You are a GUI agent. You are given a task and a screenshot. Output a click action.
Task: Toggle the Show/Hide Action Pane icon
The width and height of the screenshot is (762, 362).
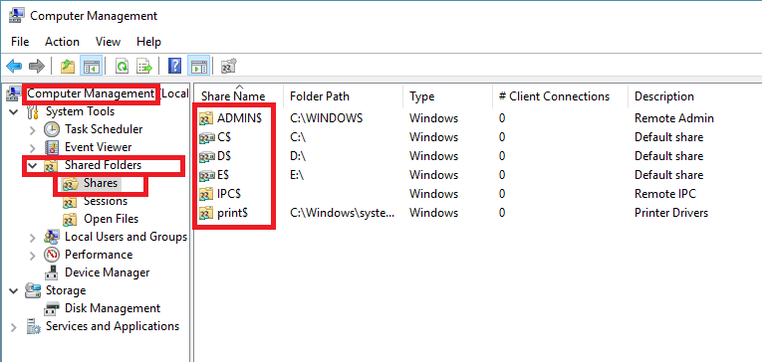click(x=198, y=66)
